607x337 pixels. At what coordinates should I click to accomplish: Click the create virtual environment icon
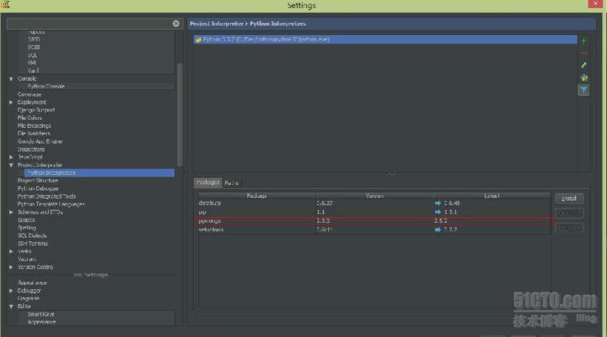click(583, 77)
